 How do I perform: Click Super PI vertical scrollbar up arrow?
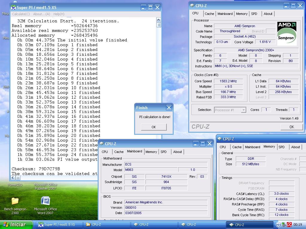tap(159, 20)
